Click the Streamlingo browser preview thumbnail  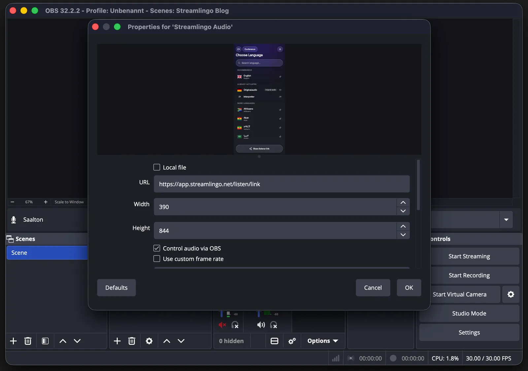coord(259,99)
